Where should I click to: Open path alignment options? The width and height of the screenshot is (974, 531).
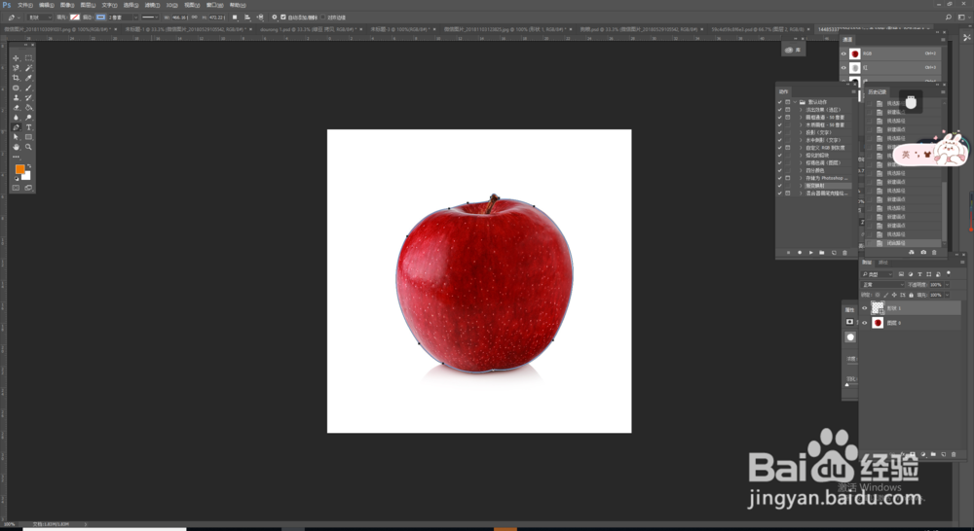point(247,18)
